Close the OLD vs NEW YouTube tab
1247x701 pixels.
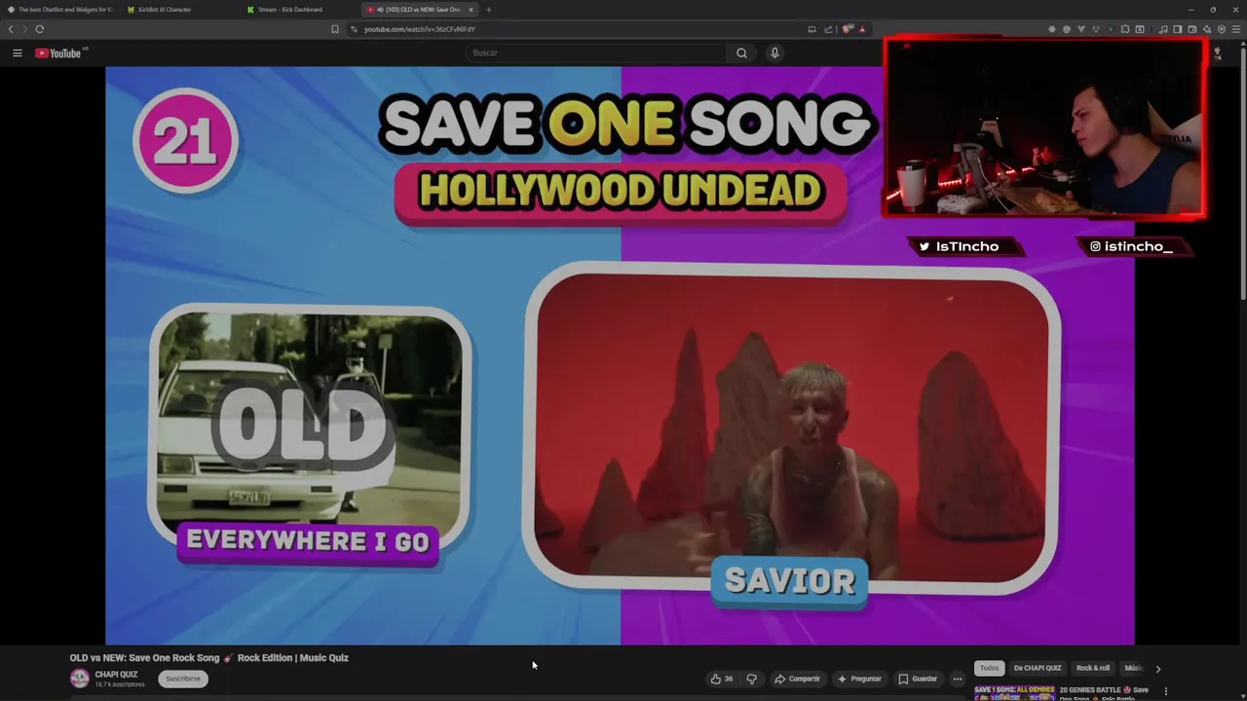pos(472,10)
